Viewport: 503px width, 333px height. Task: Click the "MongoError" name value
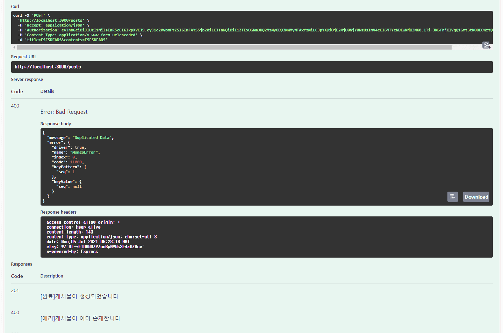click(x=85, y=152)
